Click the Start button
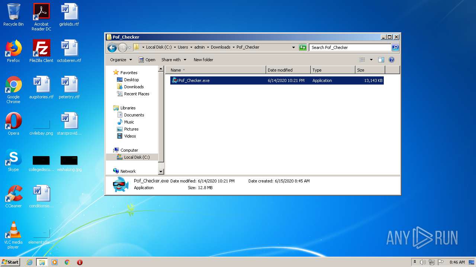Screen dimensions: 476x267 pyautogui.click(x=10, y=262)
